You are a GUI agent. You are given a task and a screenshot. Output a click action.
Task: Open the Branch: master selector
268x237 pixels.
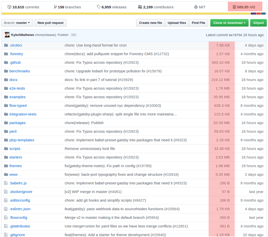pyautogui.click(x=17, y=23)
